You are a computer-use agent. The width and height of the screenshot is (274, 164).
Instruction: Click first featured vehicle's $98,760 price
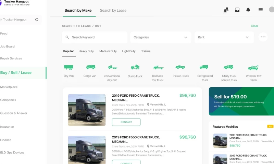pos(235,146)
